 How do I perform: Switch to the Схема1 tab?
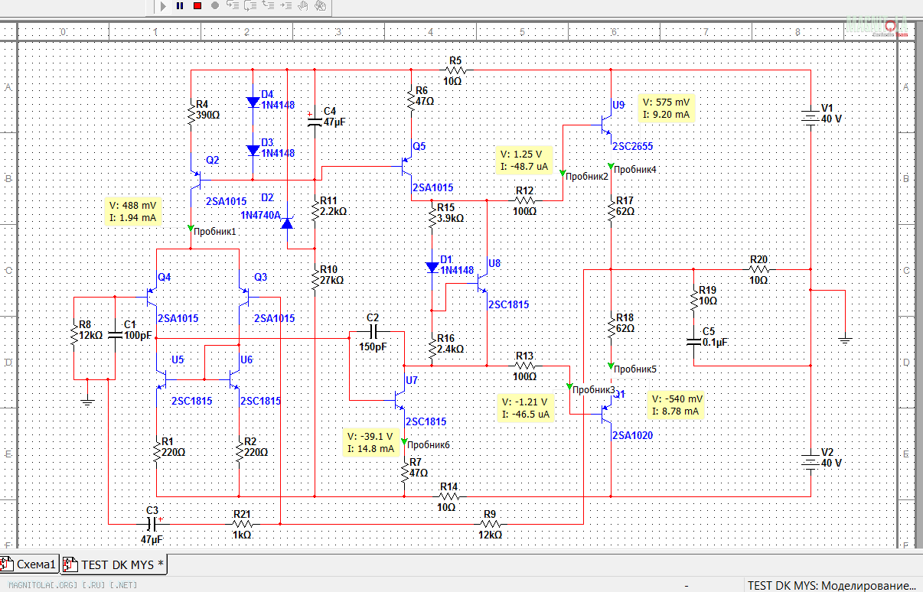(x=29, y=564)
